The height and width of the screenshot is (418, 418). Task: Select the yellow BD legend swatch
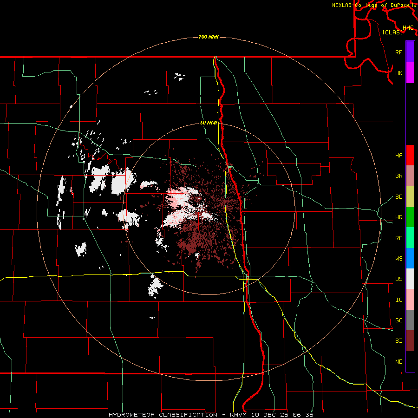[410, 197]
